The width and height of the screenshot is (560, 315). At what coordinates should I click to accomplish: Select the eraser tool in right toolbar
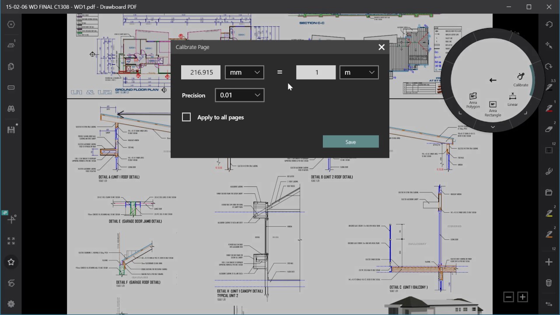549,129
